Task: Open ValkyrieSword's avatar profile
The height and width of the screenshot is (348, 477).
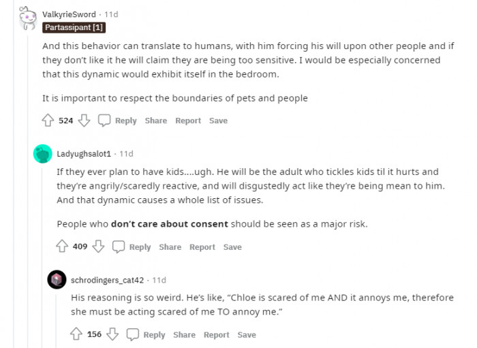Action: point(28,18)
